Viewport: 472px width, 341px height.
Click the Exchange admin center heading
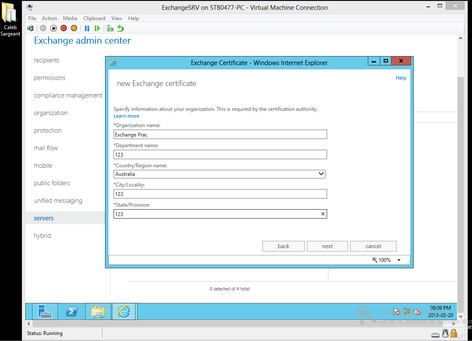coord(82,41)
